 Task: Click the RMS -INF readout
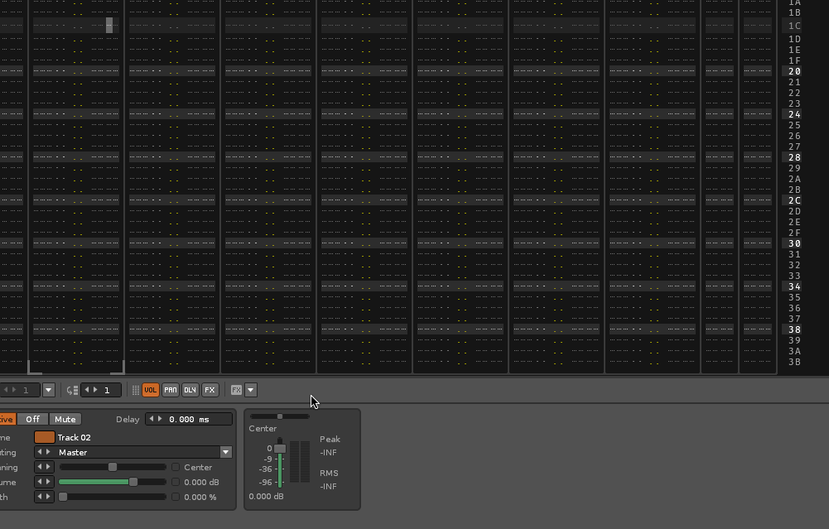[328, 486]
